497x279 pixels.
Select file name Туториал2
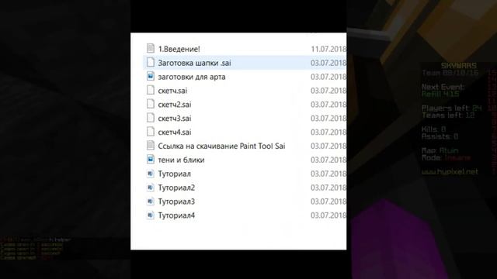point(176,188)
